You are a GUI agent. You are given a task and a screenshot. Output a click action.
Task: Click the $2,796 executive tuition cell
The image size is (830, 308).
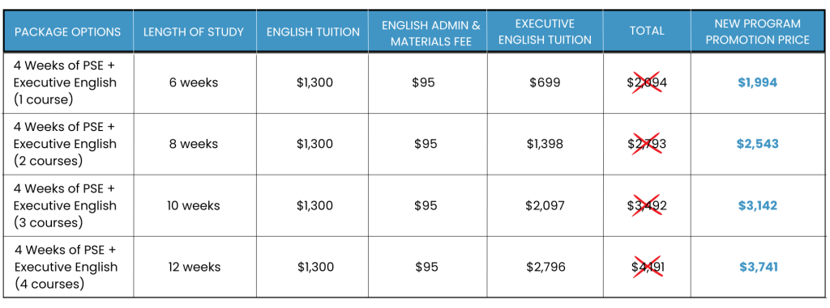(545, 267)
